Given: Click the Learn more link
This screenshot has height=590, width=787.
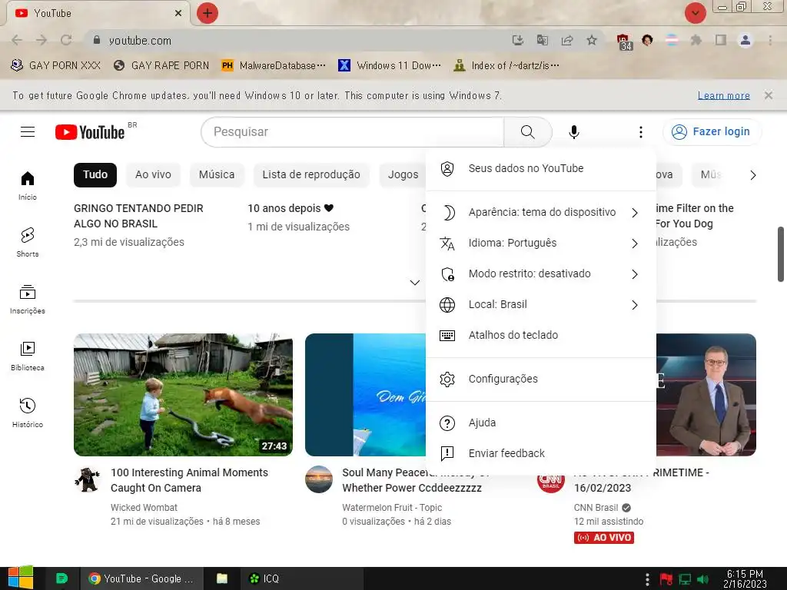Looking at the screenshot, I should pyautogui.click(x=724, y=95).
